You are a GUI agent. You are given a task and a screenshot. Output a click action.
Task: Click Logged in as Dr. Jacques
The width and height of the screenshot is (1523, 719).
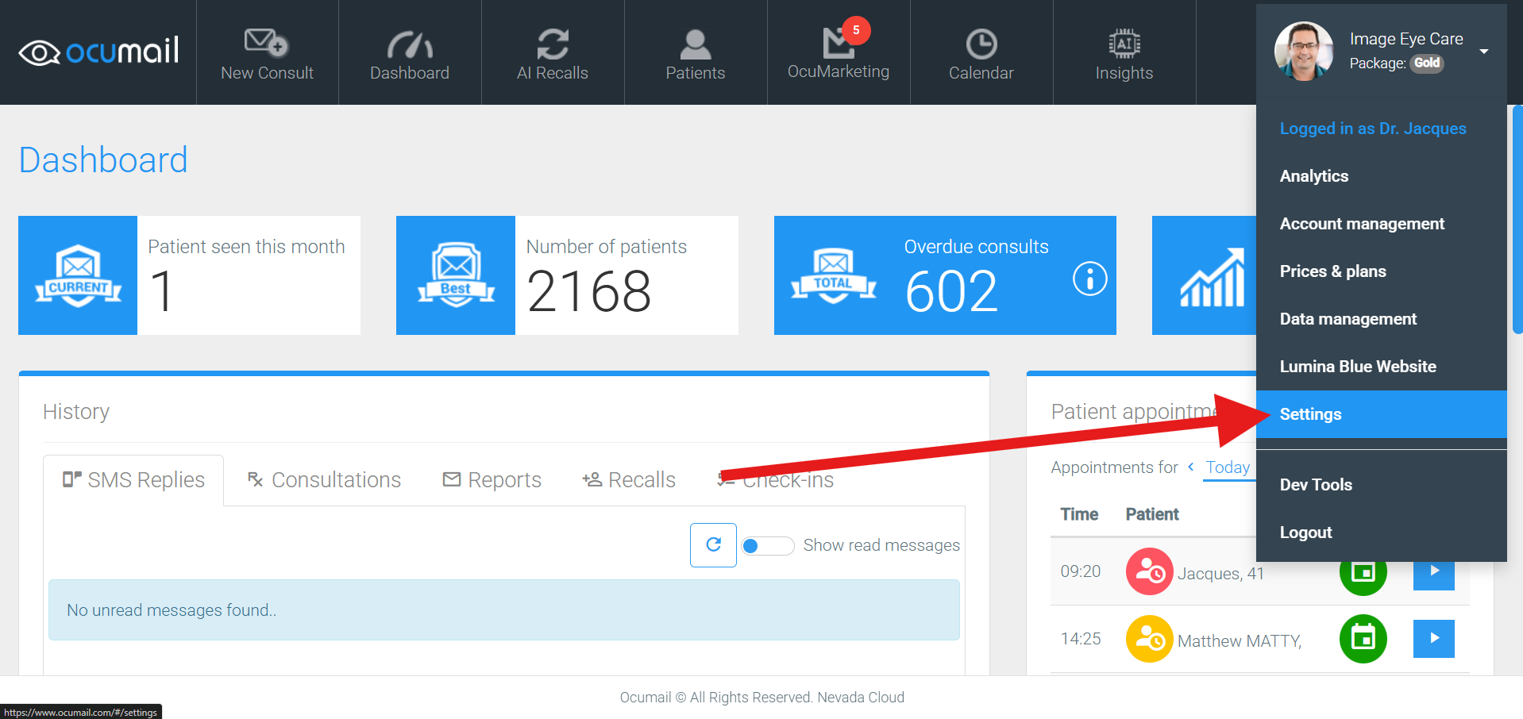click(1373, 129)
